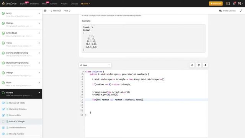Click document icon beside Pascal's Triangle

pos(7,122)
